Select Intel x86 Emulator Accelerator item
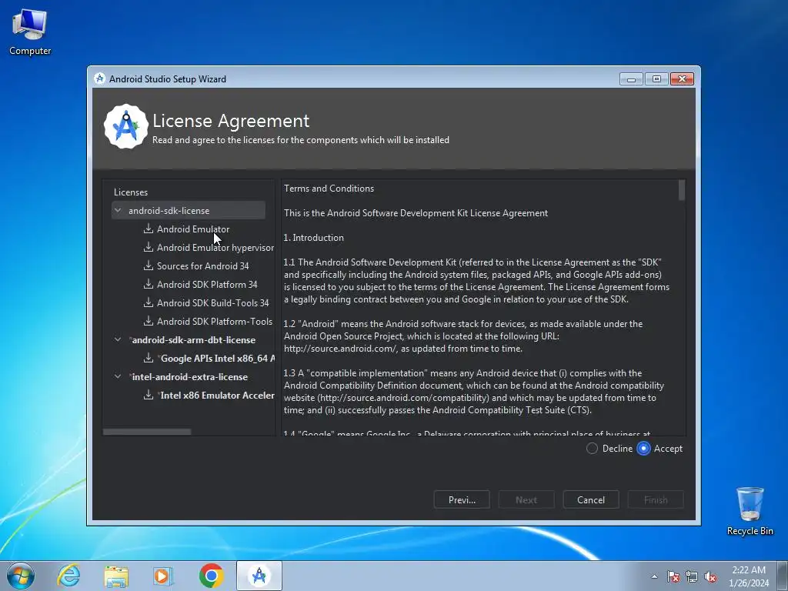Viewport: 788px width, 591px height. [x=216, y=395]
